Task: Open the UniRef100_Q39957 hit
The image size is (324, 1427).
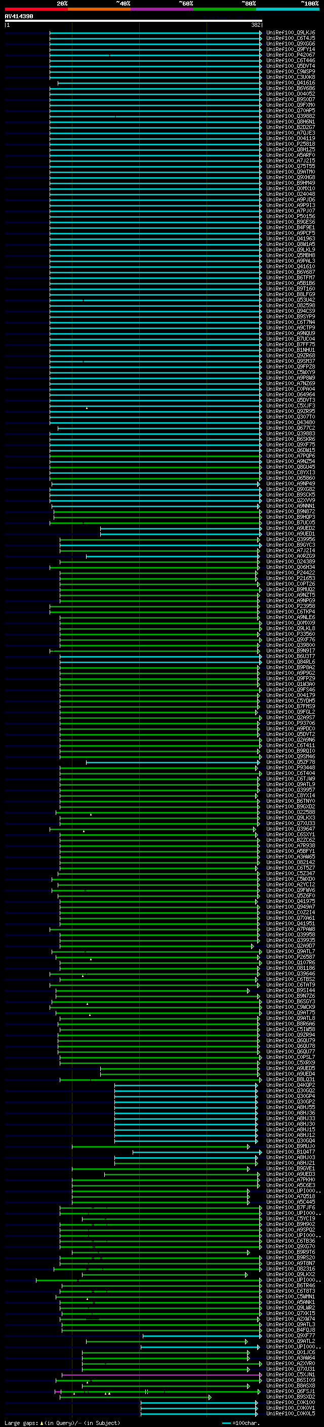Action: [x=291, y=790]
